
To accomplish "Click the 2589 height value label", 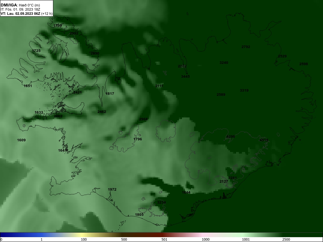I will point(221,95).
